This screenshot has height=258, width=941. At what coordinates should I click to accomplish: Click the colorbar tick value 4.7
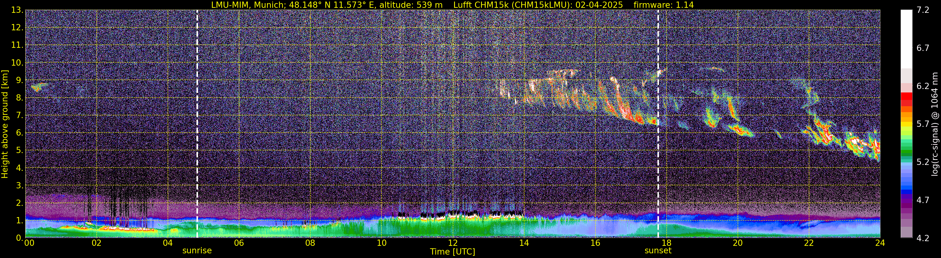[923, 200]
